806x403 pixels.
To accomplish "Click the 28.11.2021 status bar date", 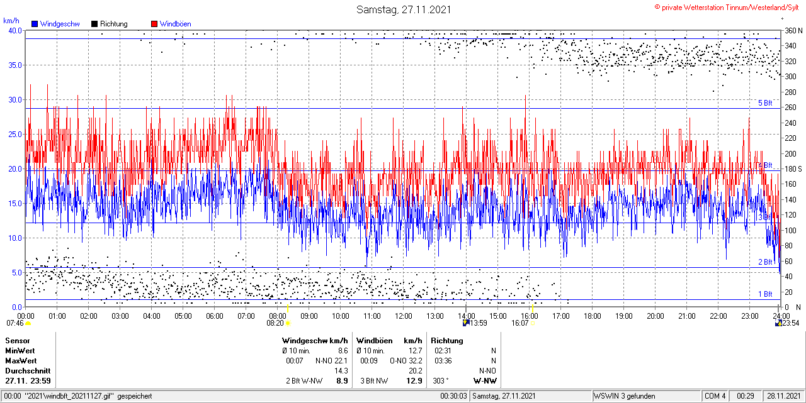I will point(783,396).
